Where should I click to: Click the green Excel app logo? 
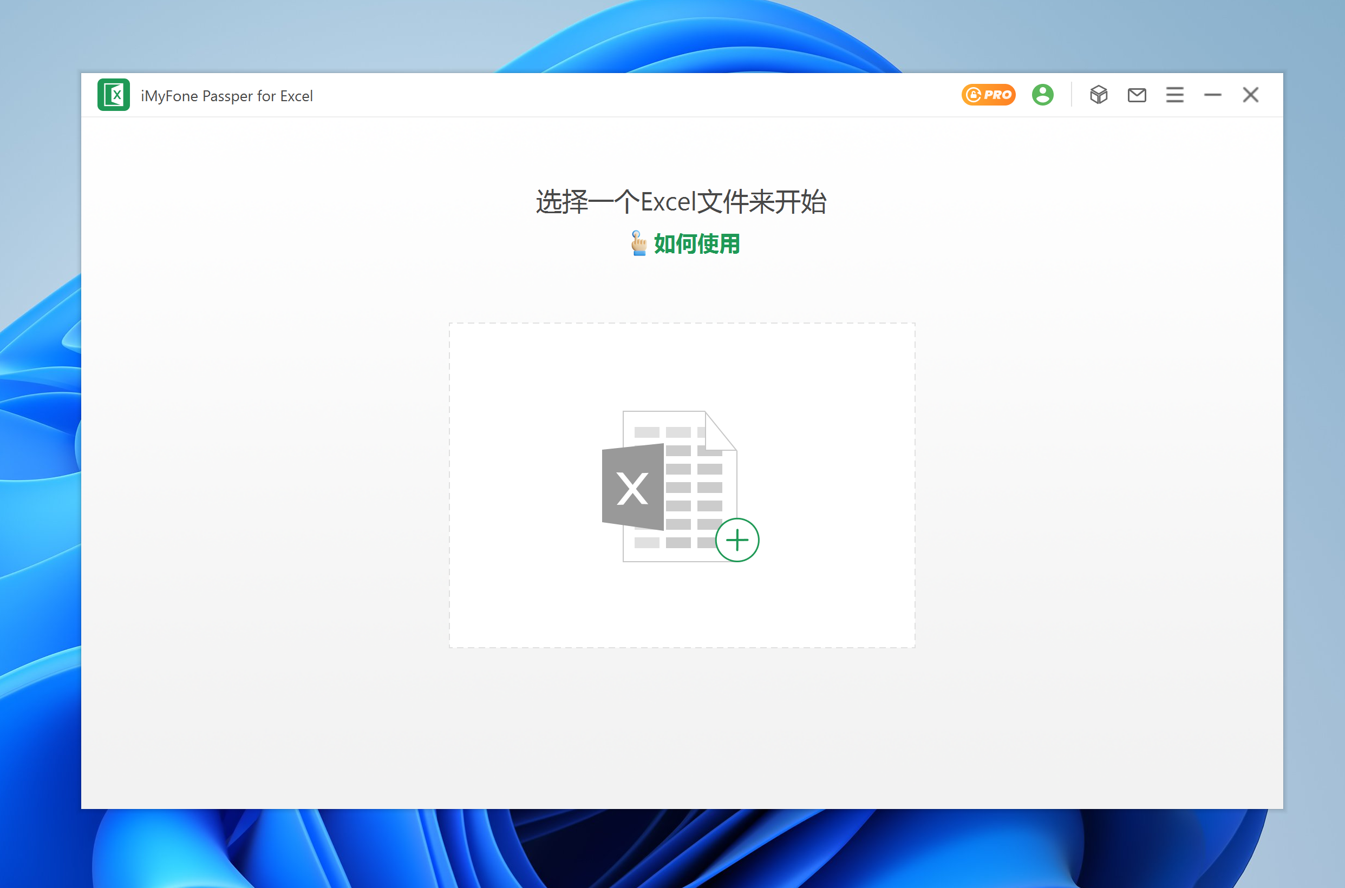coord(113,95)
